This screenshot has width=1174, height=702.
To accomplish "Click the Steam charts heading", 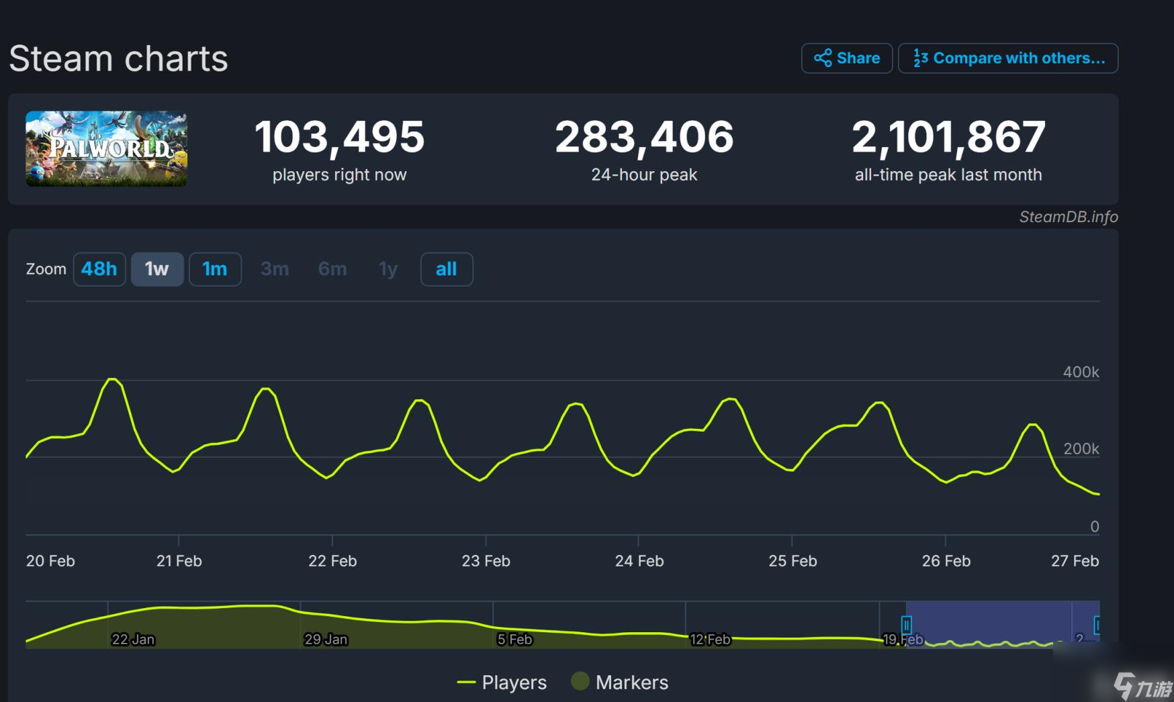I will coord(118,58).
